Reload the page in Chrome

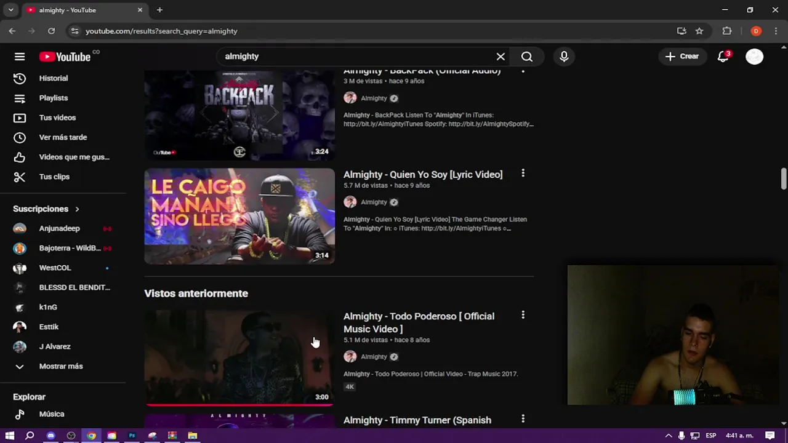click(51, 31)
